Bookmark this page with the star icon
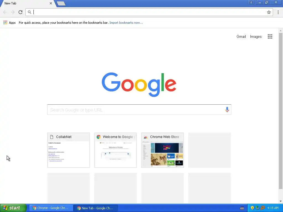 tap(269, 12)
